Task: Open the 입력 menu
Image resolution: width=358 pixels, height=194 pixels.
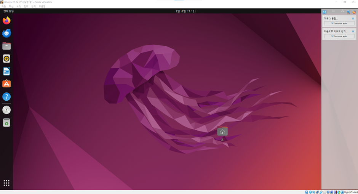Action: 26,6
